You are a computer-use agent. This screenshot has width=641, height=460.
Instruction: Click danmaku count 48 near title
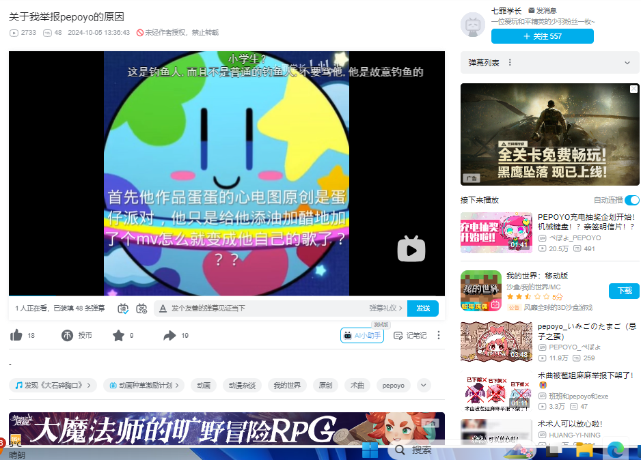click(53, 33)
